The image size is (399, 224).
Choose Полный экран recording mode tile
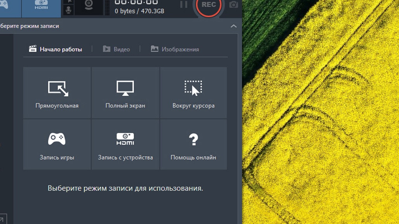click(125, 93)
